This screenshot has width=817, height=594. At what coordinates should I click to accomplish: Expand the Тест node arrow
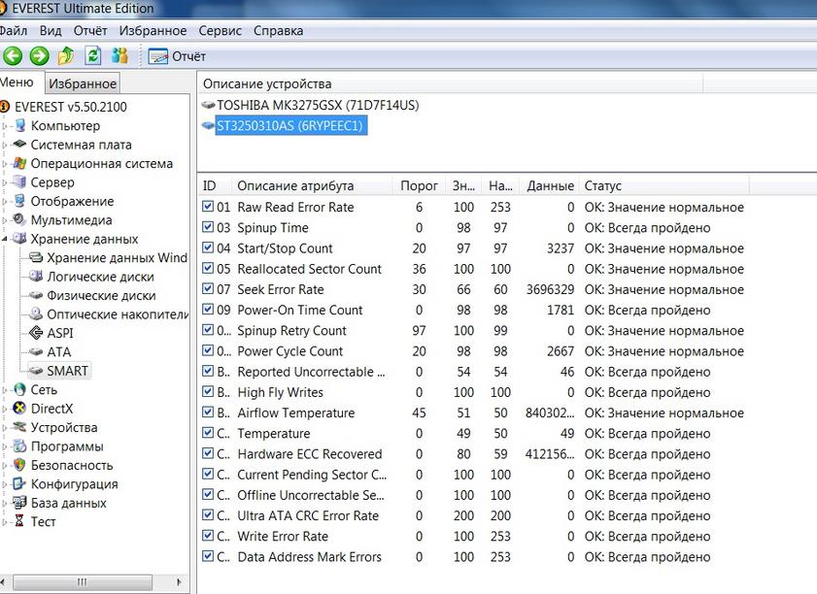[x=5, y=521]
